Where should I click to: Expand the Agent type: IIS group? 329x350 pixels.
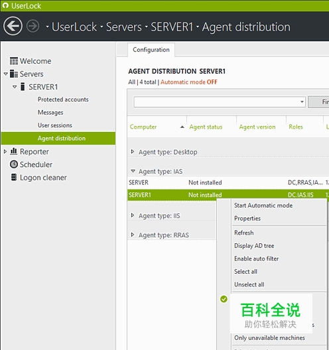pyautogui.click(x=133, y=215)
